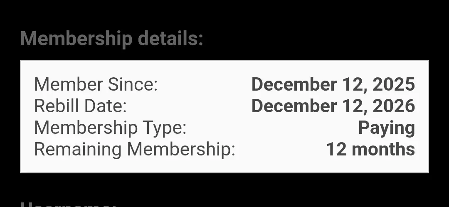The width and height of the screenshot is (449, 207).
Task: Select the "Remaining Membership:" label
Action: coord(135,150)
